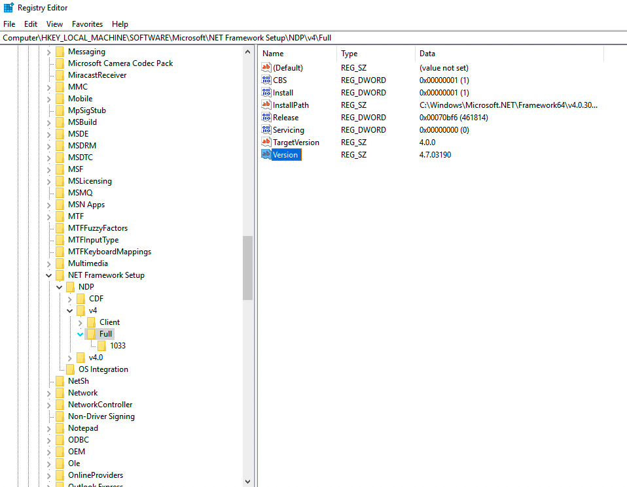
Task: Expand the v4.0 key
Action: coord(69,358)
